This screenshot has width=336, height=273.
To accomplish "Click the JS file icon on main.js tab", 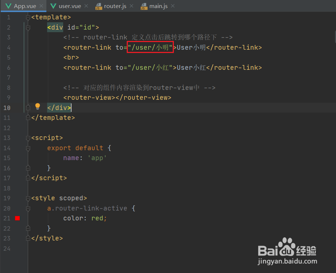I will pos(144,7).
